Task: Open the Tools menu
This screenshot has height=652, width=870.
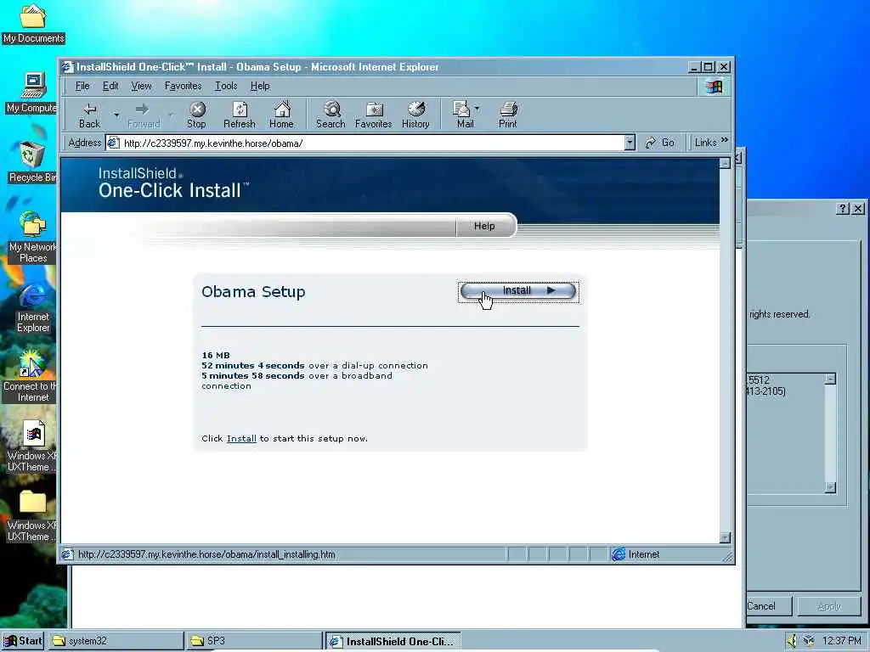Action: (x=226, y=86)
